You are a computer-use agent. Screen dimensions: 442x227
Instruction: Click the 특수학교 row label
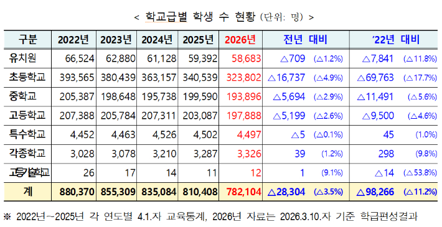[27, 134]
